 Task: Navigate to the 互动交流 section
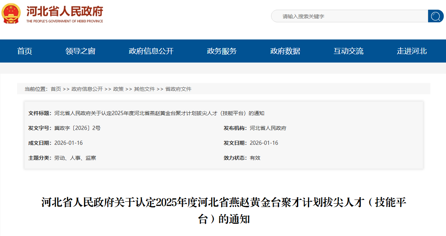coord(348,51)
